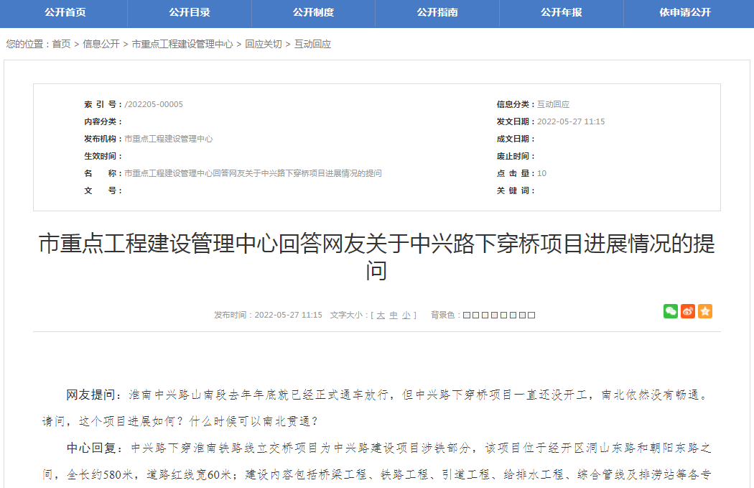The image size is (754, 488).
Task: Open the 公开制度 navigation tab
Action: [x=312, y=12]
